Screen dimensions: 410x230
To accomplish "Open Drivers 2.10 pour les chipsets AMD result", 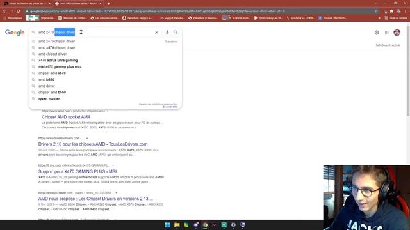I will click(x=93, y=144).
